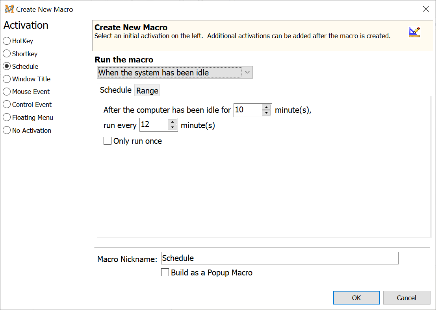This screenshot has width=436, height=310.
Task: Click the Macro Nickname text field
Action: 280,258
